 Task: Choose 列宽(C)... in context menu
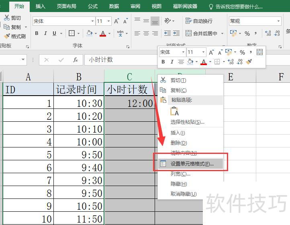tap(190, 174)
